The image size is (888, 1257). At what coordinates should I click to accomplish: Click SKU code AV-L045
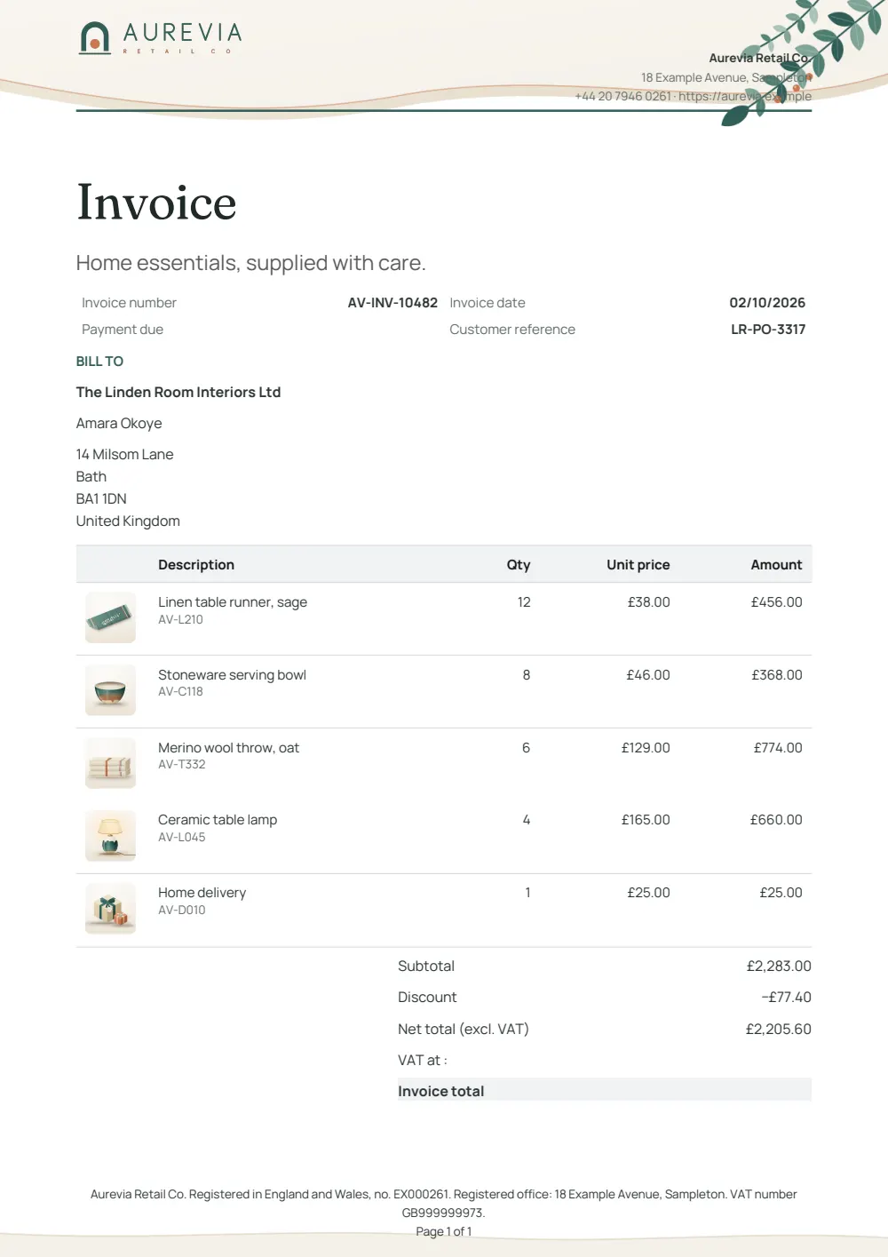[x=182, y=838]
